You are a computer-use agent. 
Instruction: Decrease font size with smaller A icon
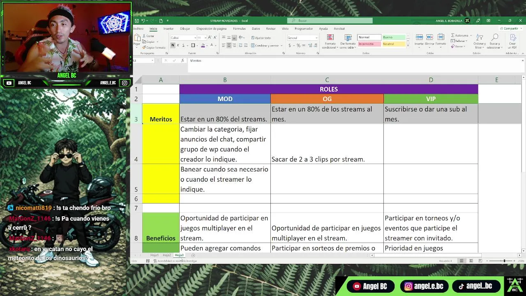(x=215, y=37)
